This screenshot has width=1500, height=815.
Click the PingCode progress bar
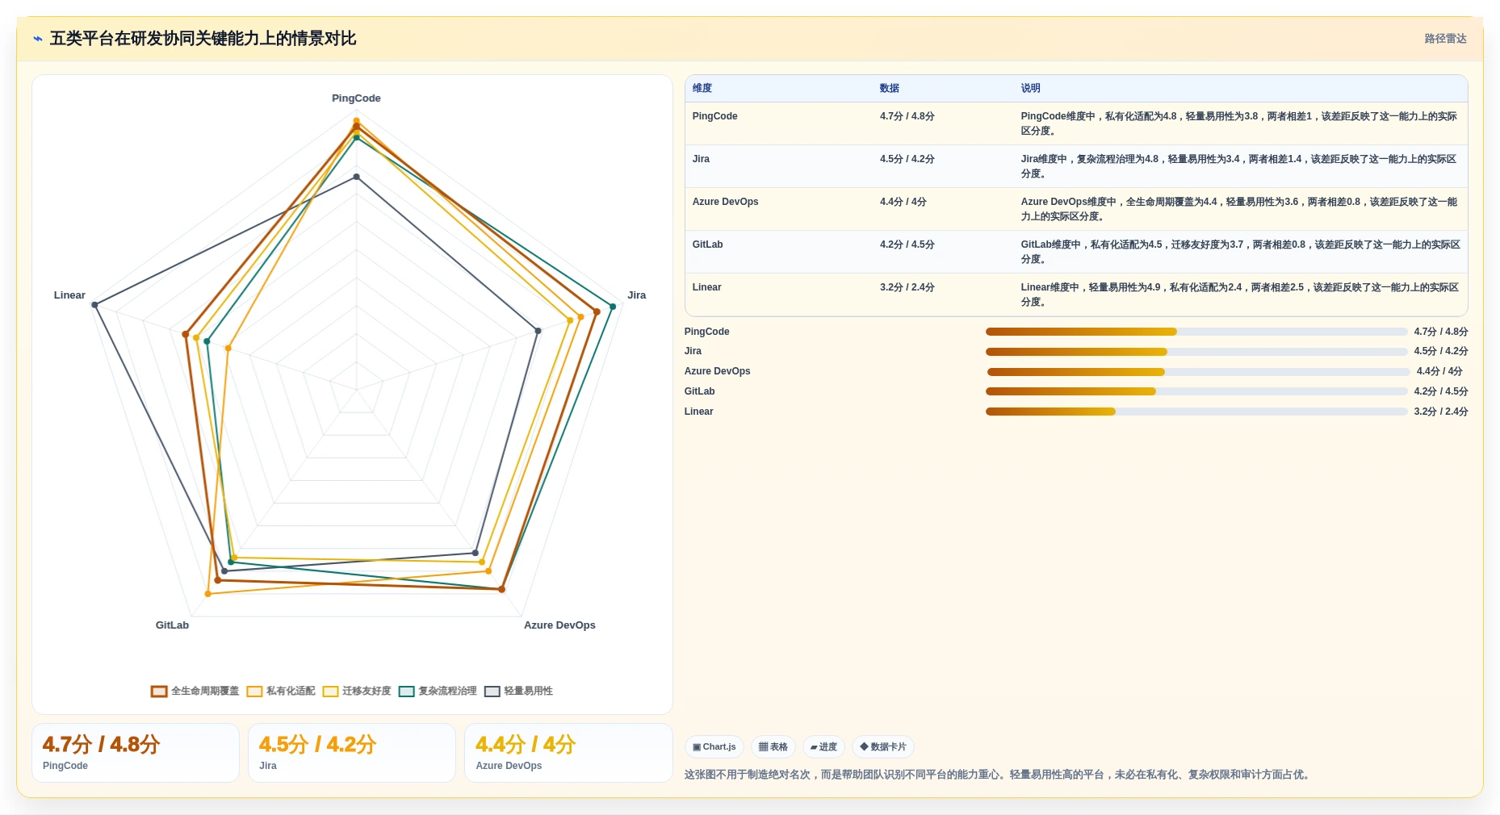[1196, 332]
